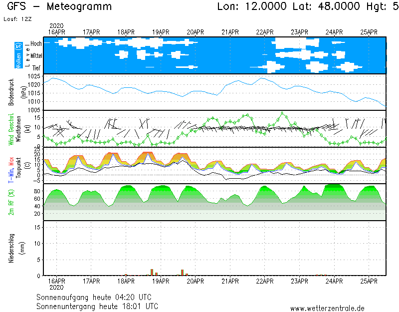
Task: Click the '2m RF (%)' humidity label
Action: 11,202
